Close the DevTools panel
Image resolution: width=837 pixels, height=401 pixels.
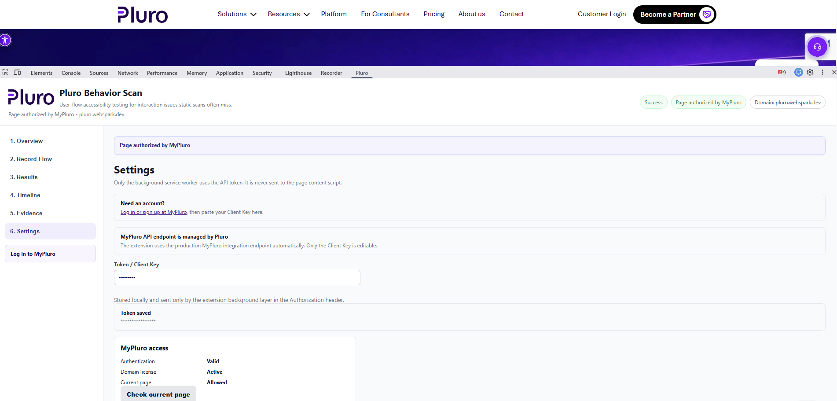coord(833,73)
